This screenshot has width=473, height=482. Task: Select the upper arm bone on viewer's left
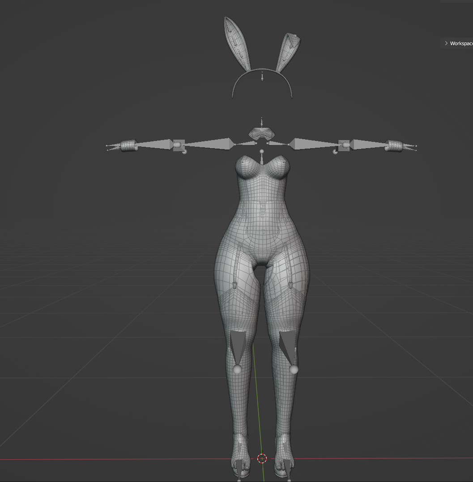click(x=210, y=144)
